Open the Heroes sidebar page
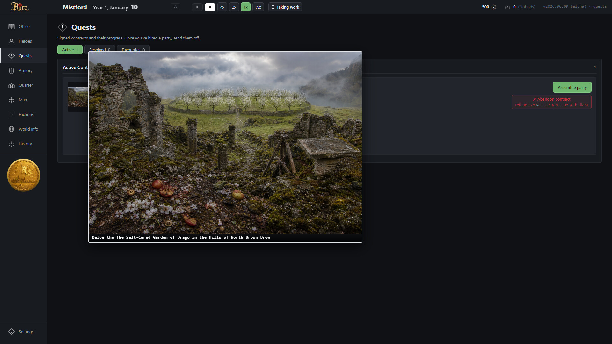The height and width of the screenshot is (344, 612). 24,41
